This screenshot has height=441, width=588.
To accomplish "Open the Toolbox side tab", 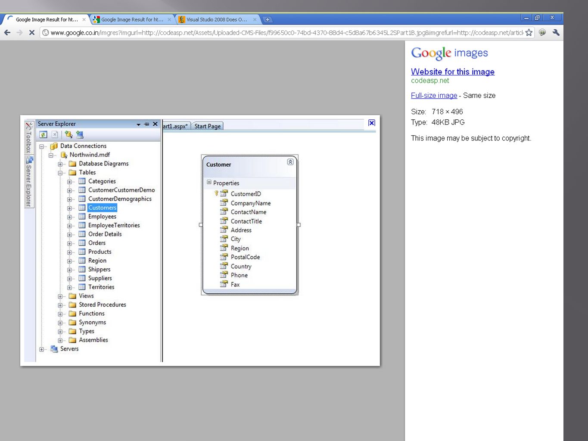I will tap(29, 138).
